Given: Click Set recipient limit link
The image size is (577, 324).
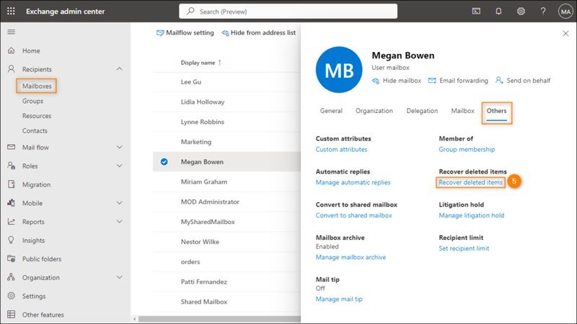Looking at the screenshot, I should coord(464,248).
